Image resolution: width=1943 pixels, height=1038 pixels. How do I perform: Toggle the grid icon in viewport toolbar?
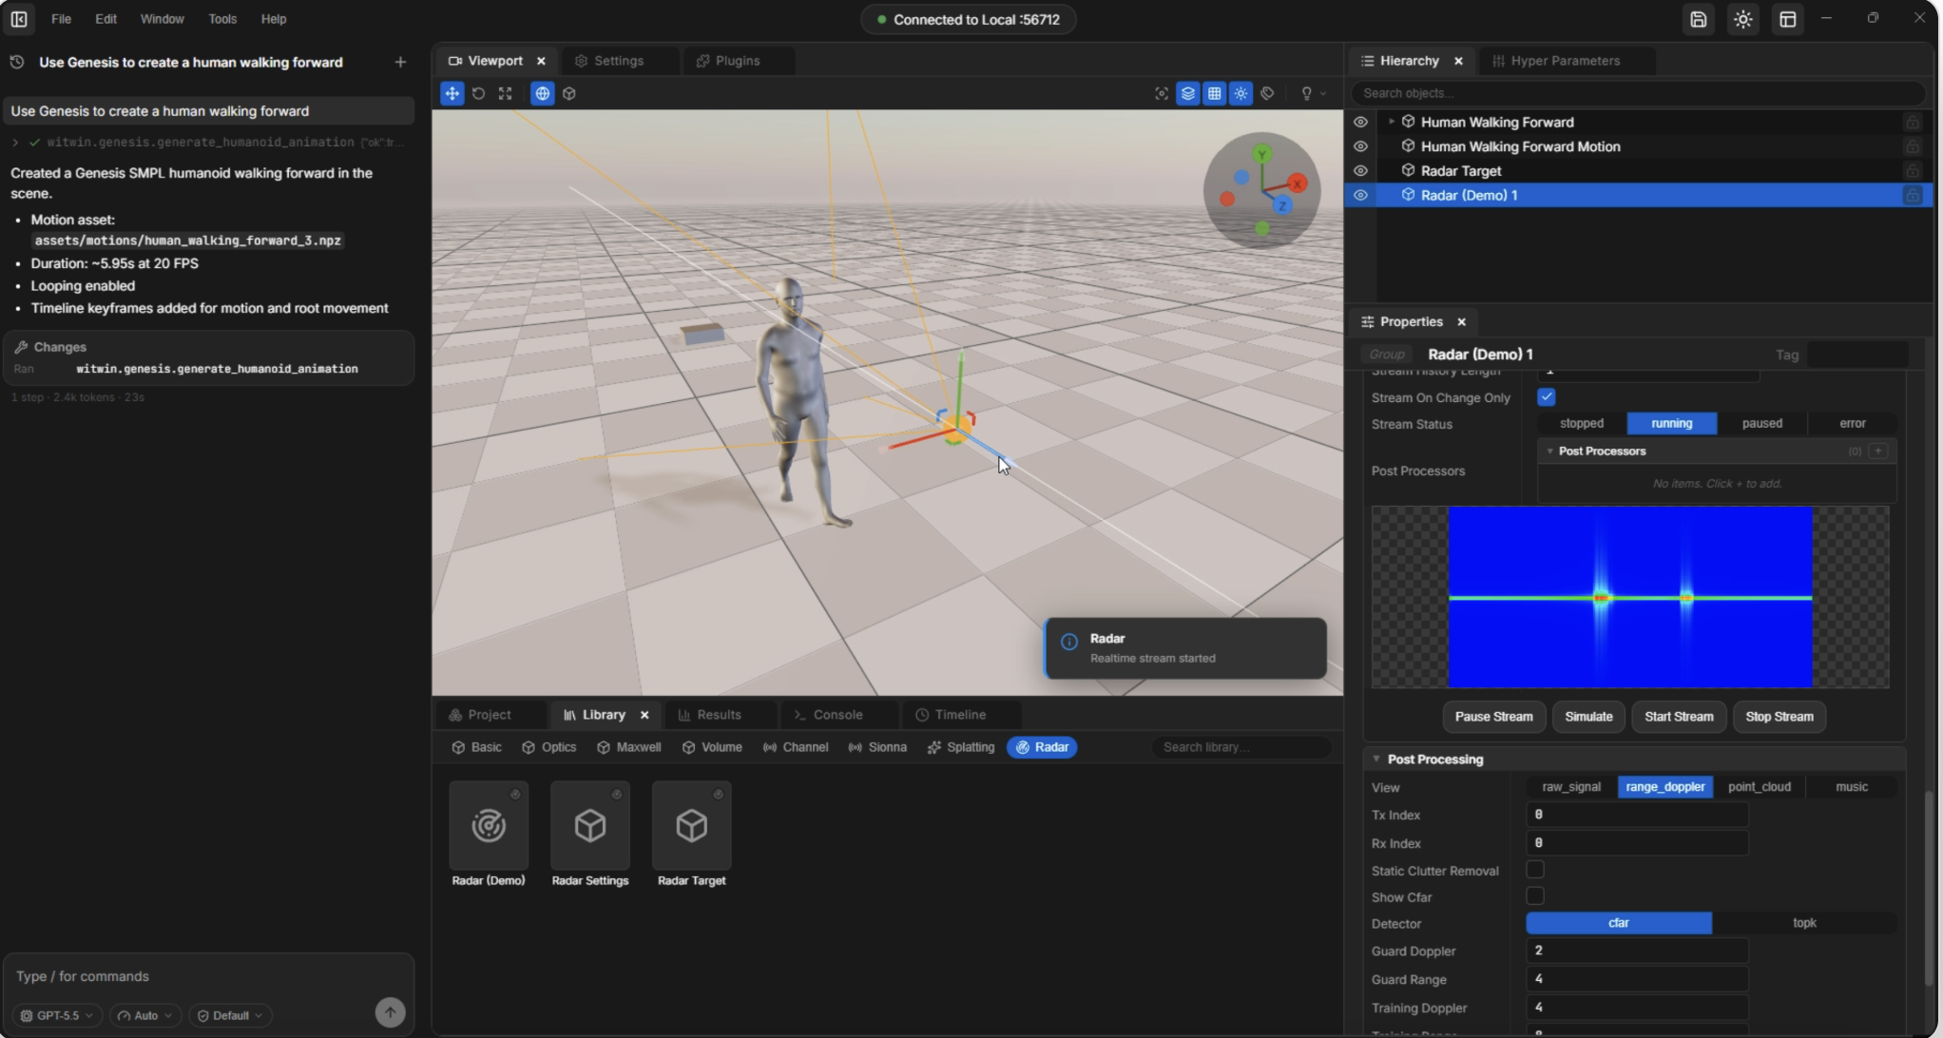click(1214, 93)
